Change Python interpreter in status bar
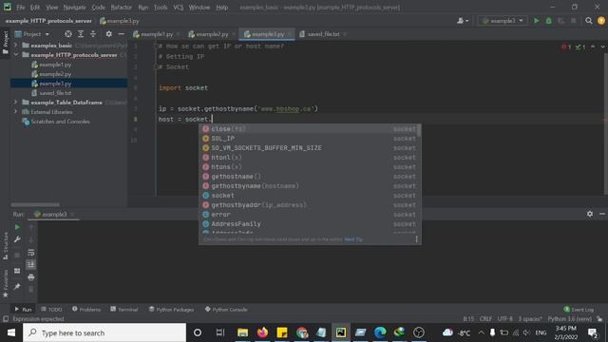This screenshot has height=342, width=608. (x=570, y=319)
